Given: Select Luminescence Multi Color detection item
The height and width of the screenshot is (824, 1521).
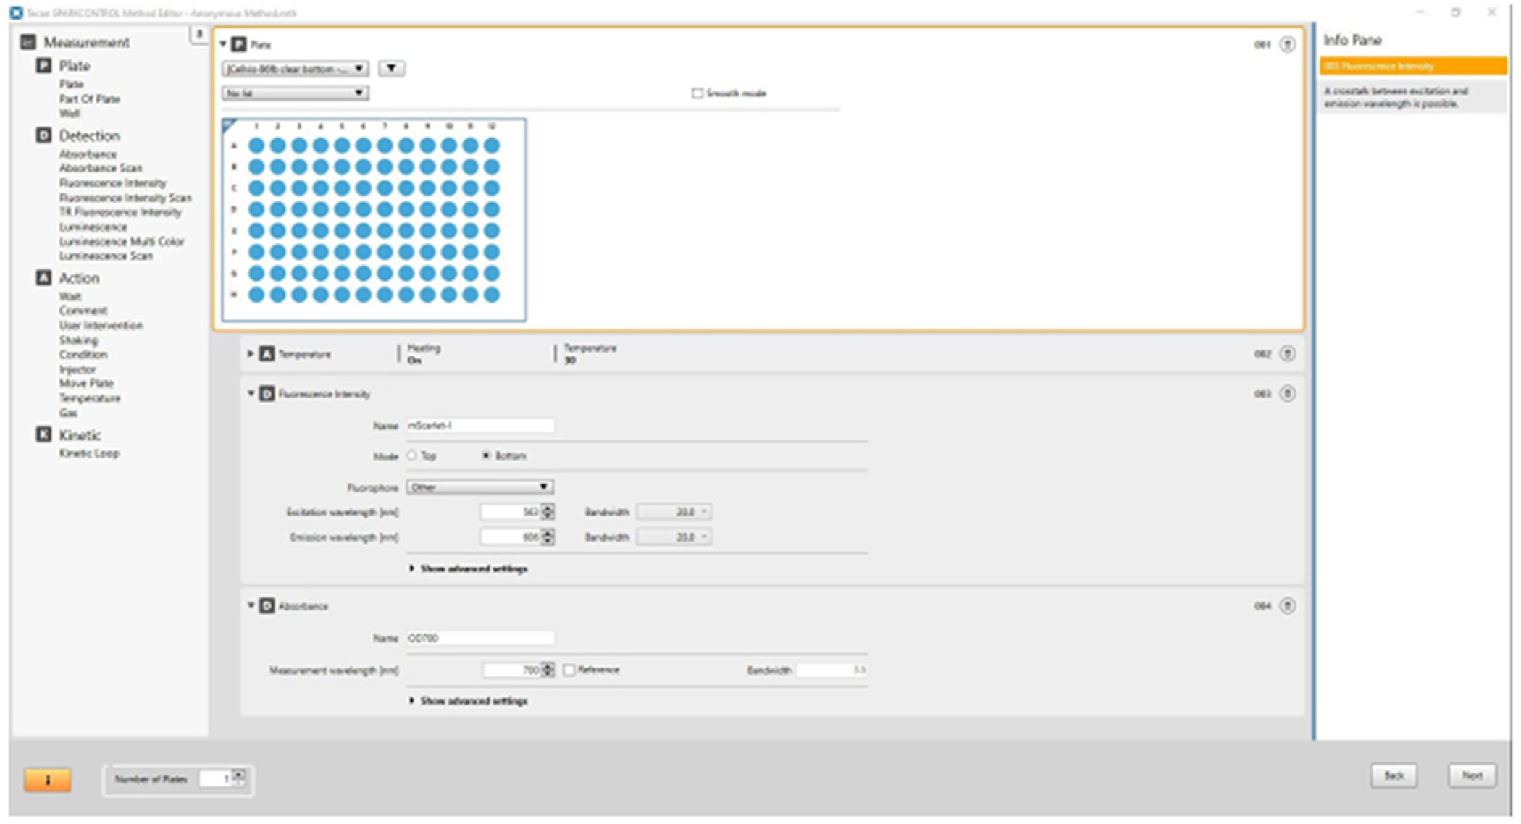Looking at the screenshot, I should (122, 241).
